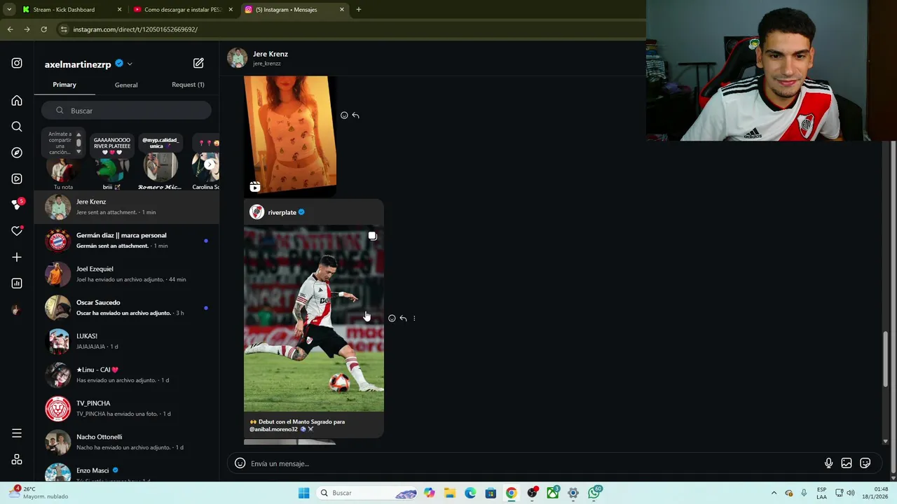This screenshot has height=504, width=897.
Task: Open Request (1) tab
Action: 188,85
